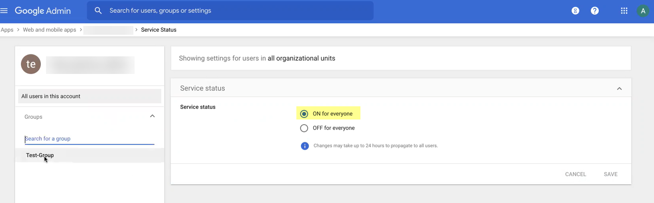This screenshot has width=654, height=203.
Task: Open the hamburger main menu
Action: point(4,11)
